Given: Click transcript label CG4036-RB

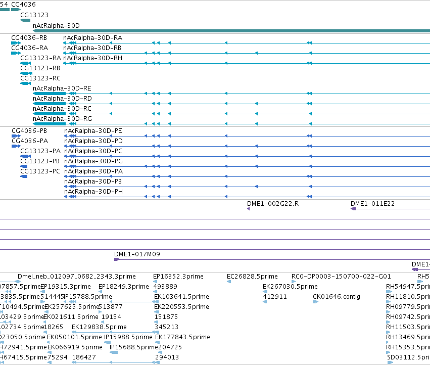Looking at the screenshot, I should [x=29, y=38].
